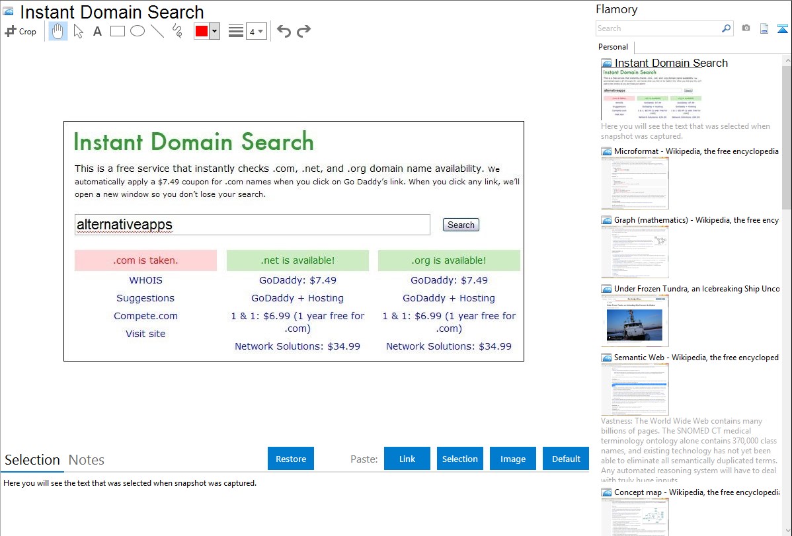Open the Graph (mathematics) snapshot entry
Image resolution: width=792 pixels, height=536 pixels.
click(696, 220)
